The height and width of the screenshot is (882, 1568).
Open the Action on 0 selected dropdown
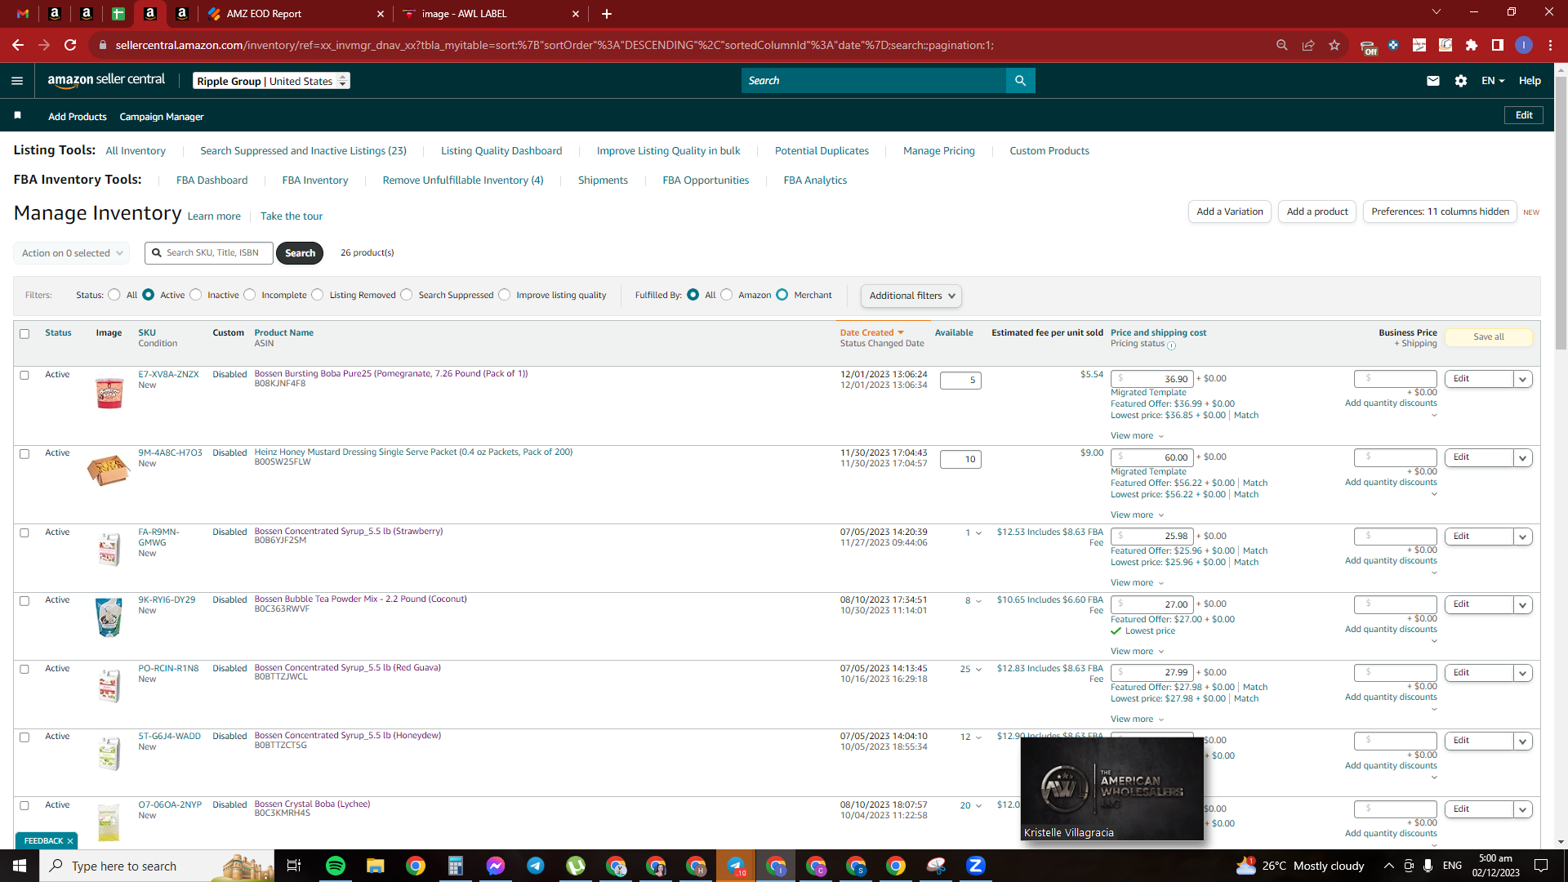[x=72, y=253]
